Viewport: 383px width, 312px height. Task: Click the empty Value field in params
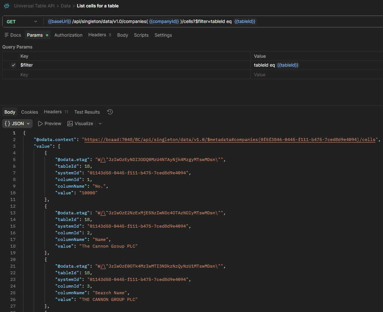coord(317,75)
